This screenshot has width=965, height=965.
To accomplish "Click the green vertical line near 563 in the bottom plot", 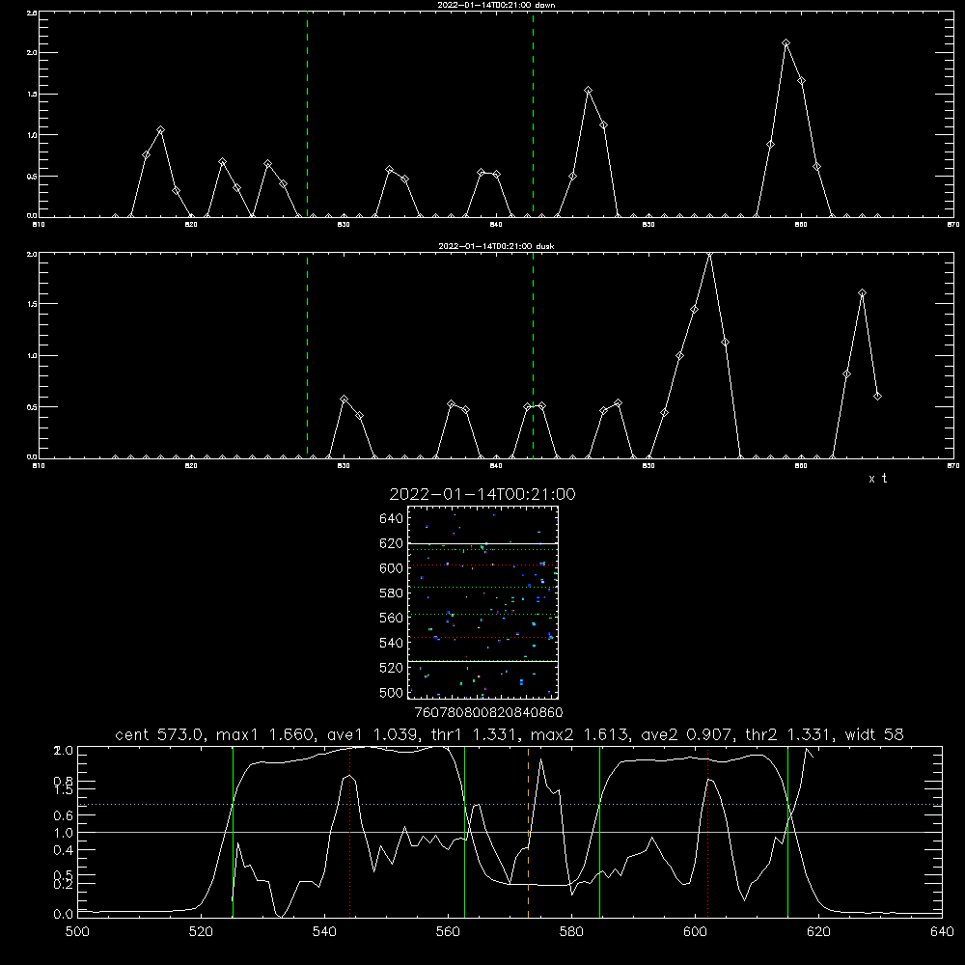I will (465, 832).
